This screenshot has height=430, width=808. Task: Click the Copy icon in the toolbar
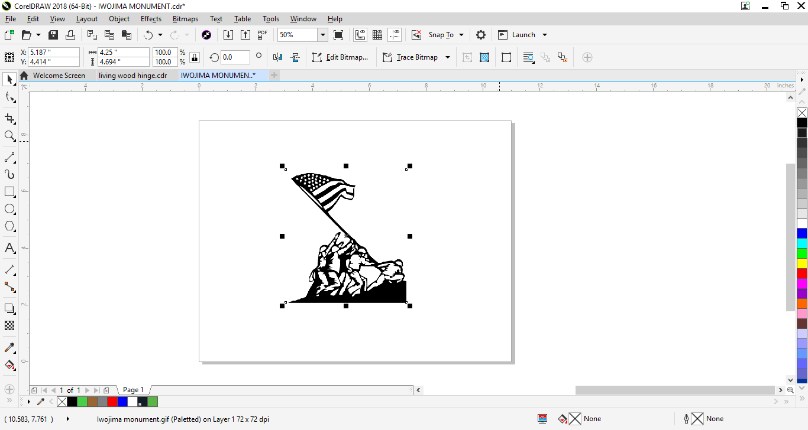pyautogui.click(x=109, y=35)
